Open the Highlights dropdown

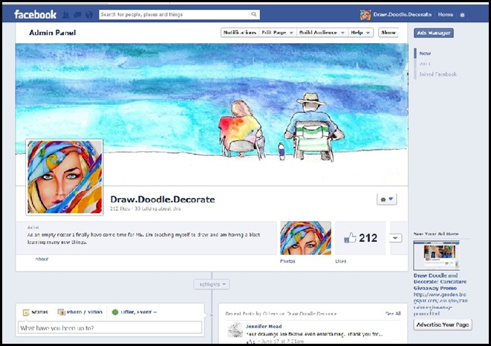pos(212,284)
